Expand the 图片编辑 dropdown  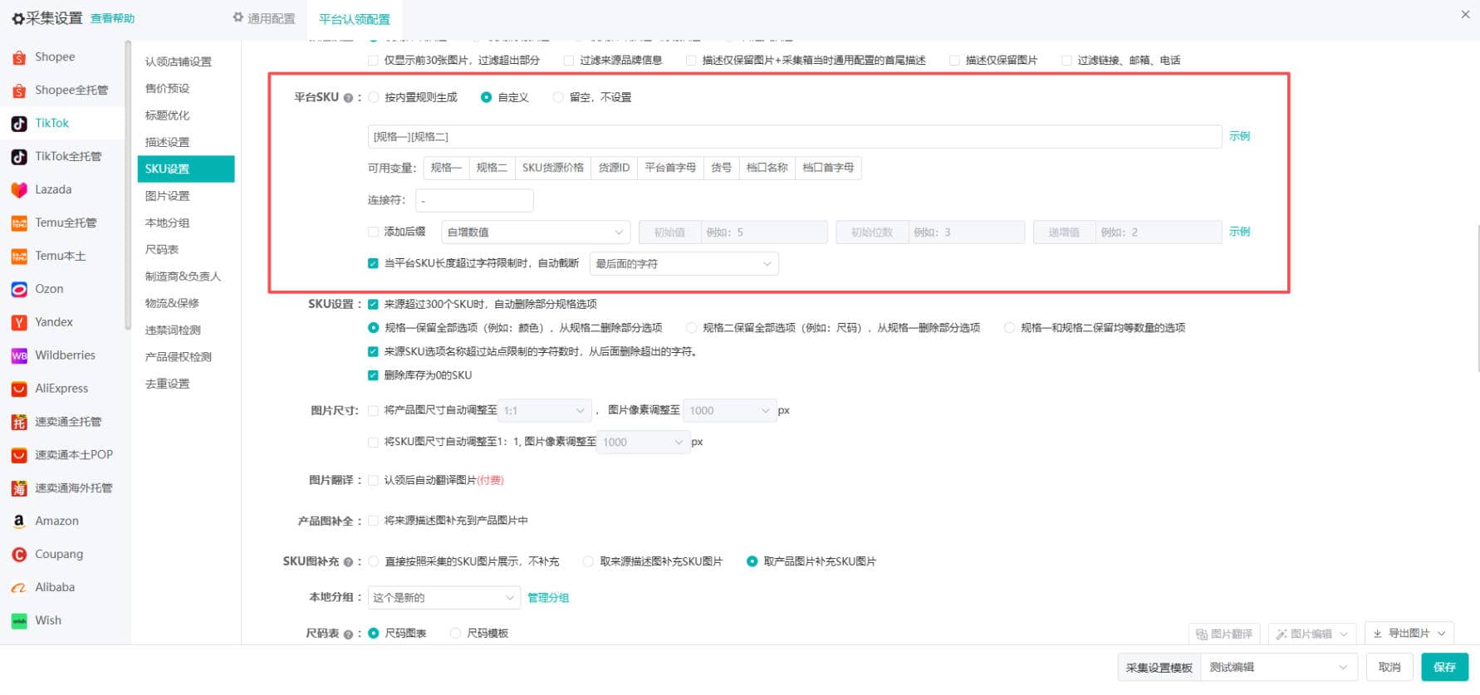tap(1312, 634)
